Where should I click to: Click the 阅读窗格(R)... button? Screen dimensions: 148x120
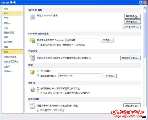[133, 22]
